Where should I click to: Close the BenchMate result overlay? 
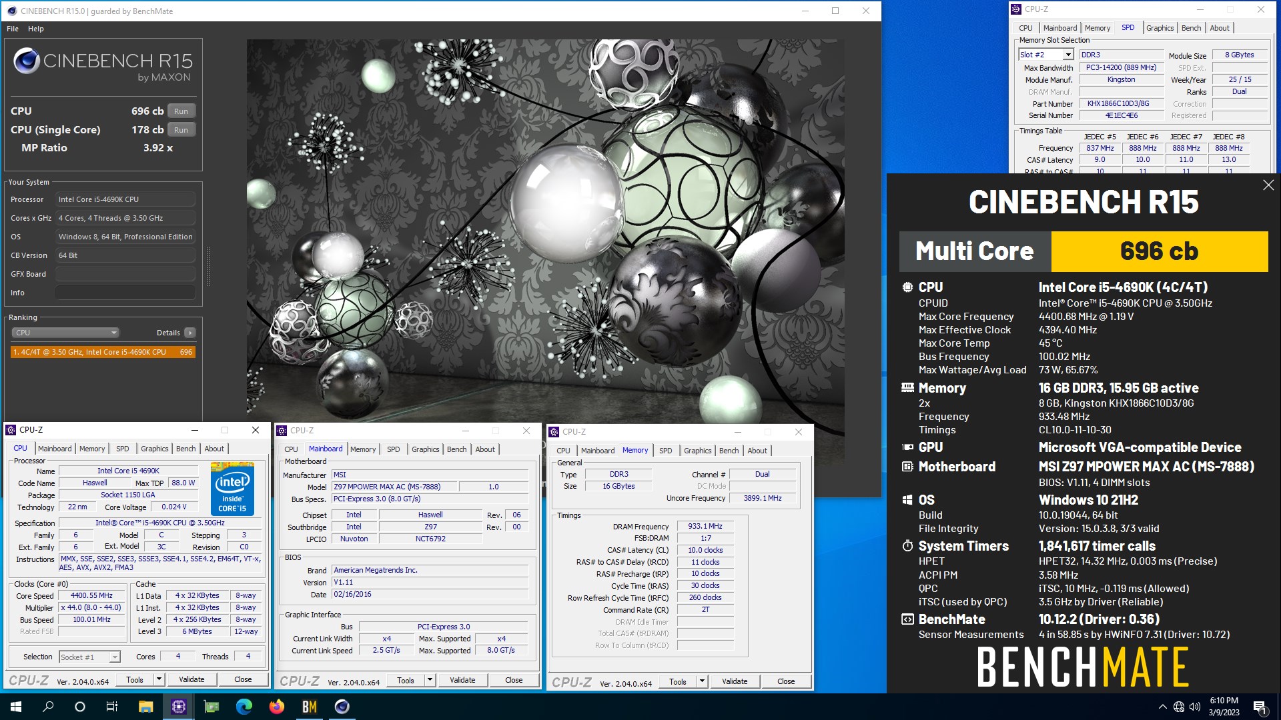pyautogui.click(x=1268, y=185)
